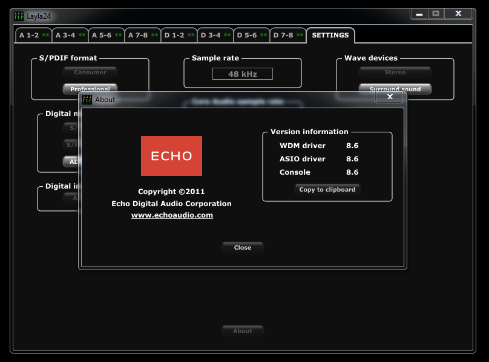Viewport: 489px width, 362px height.
Task: Choose Surround sound wave devices
Action: pyautogui.click(x=395, y=88)
